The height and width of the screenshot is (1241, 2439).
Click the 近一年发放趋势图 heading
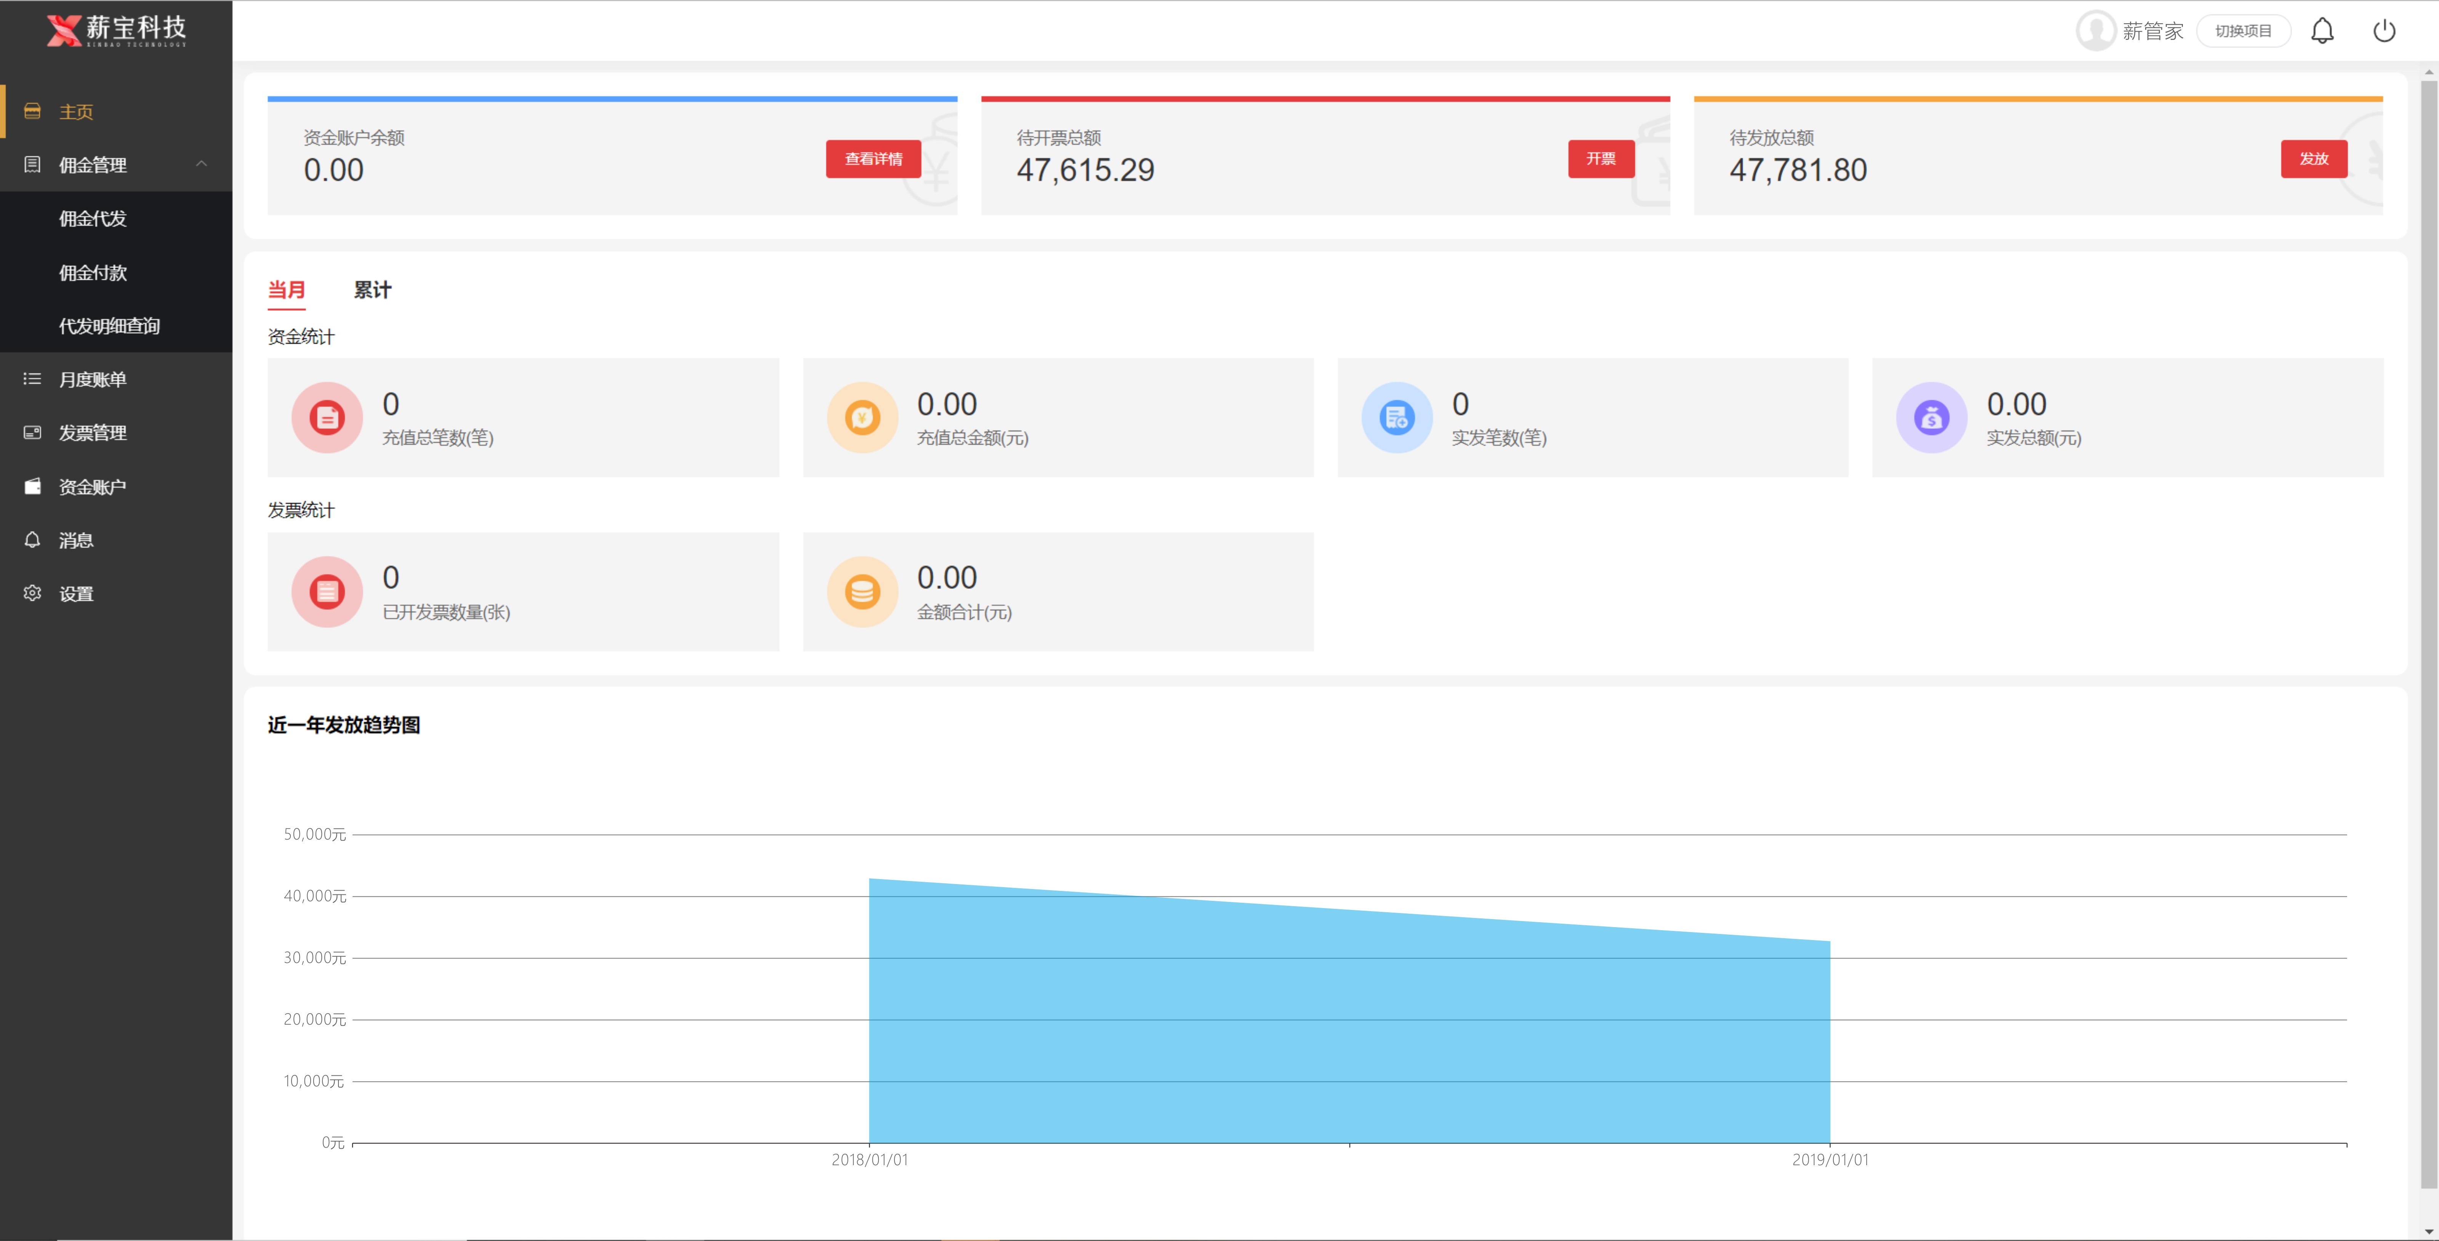point(344,725)
